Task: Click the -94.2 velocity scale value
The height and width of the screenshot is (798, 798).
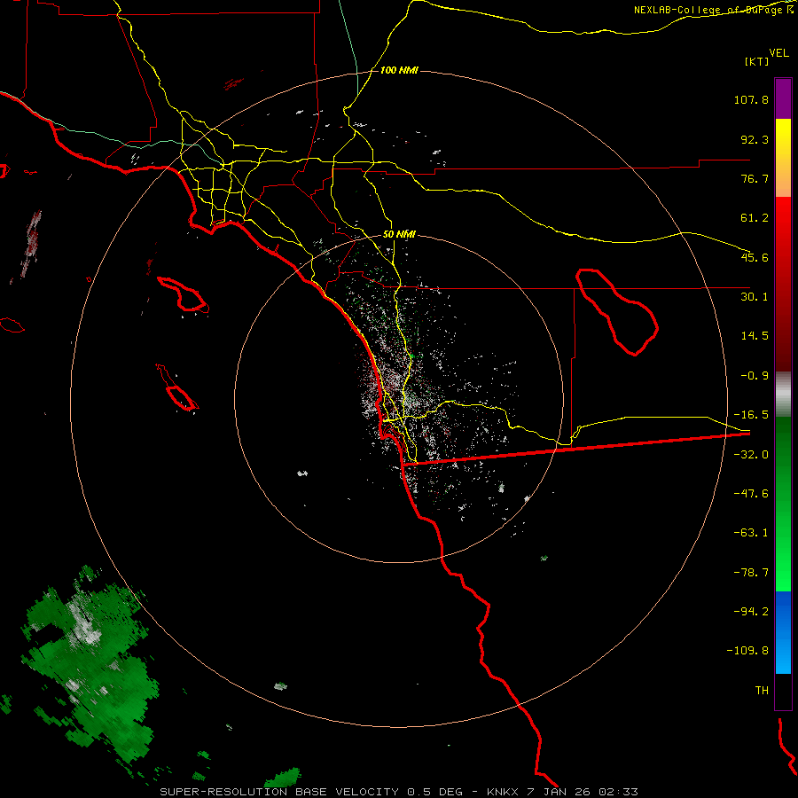Action: pyautogui.click(x=751, y=612)
